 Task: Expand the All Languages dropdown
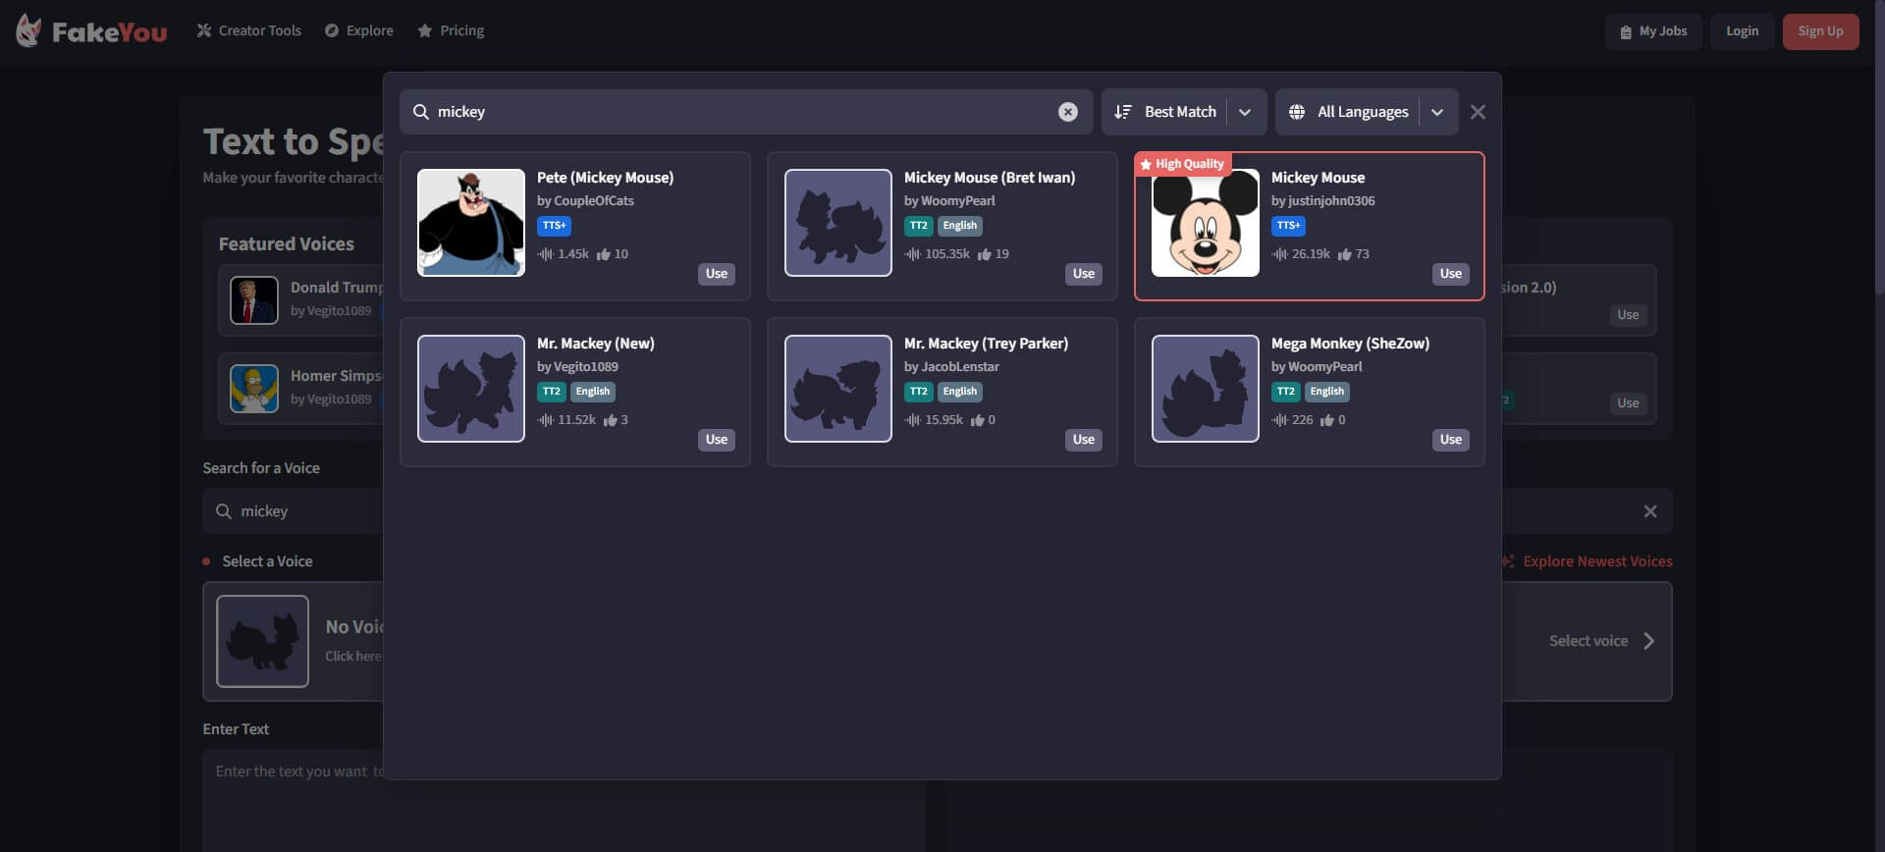[x=1437, y=112]
